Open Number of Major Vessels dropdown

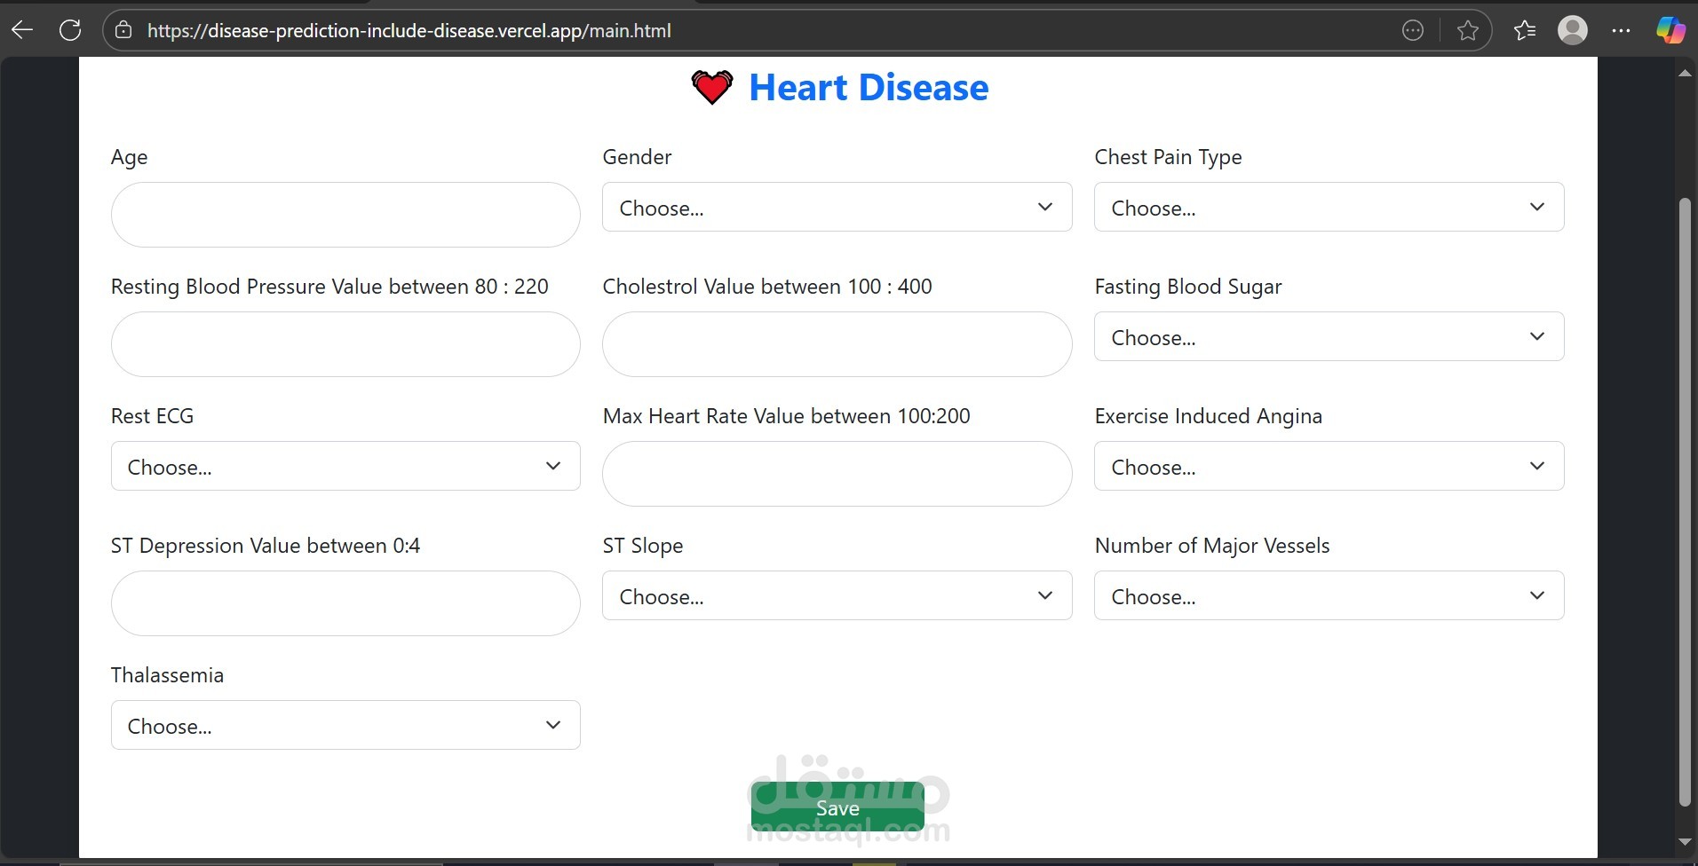[1329, 596]
